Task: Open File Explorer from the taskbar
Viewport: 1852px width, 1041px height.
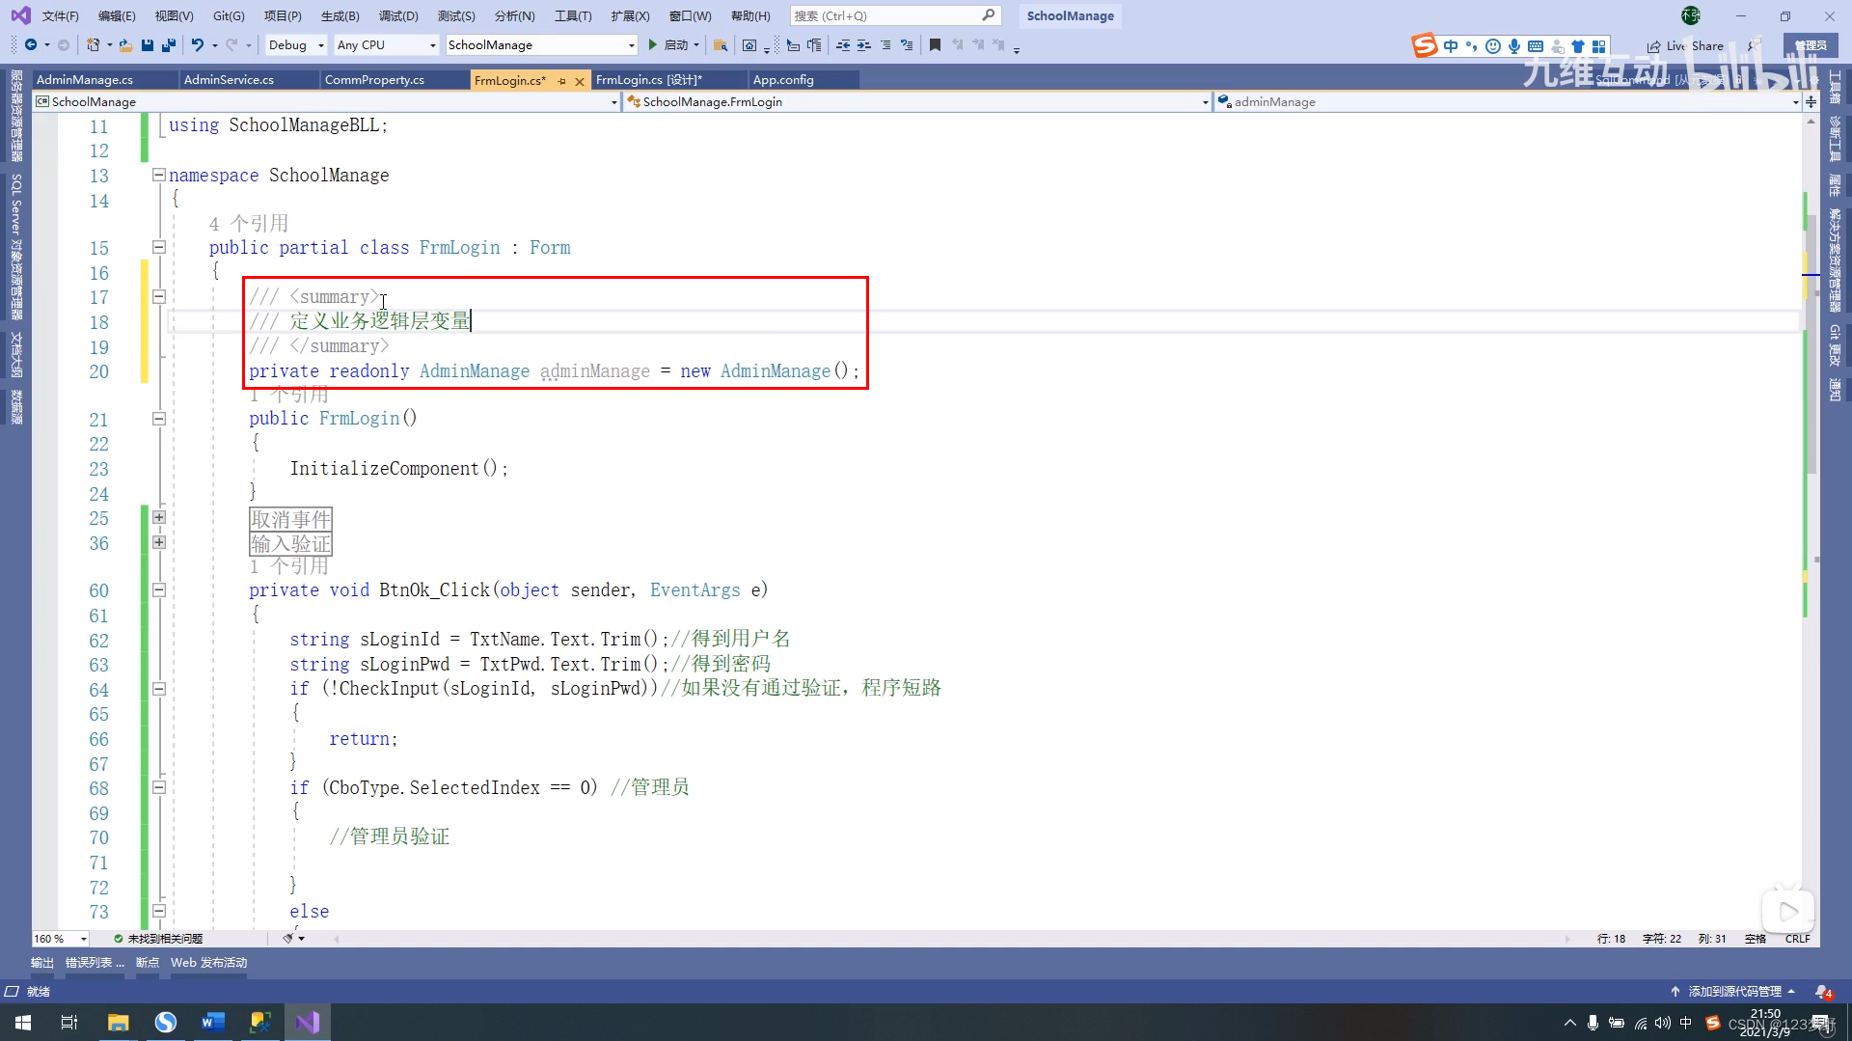Action: [x=118, y=1022]
